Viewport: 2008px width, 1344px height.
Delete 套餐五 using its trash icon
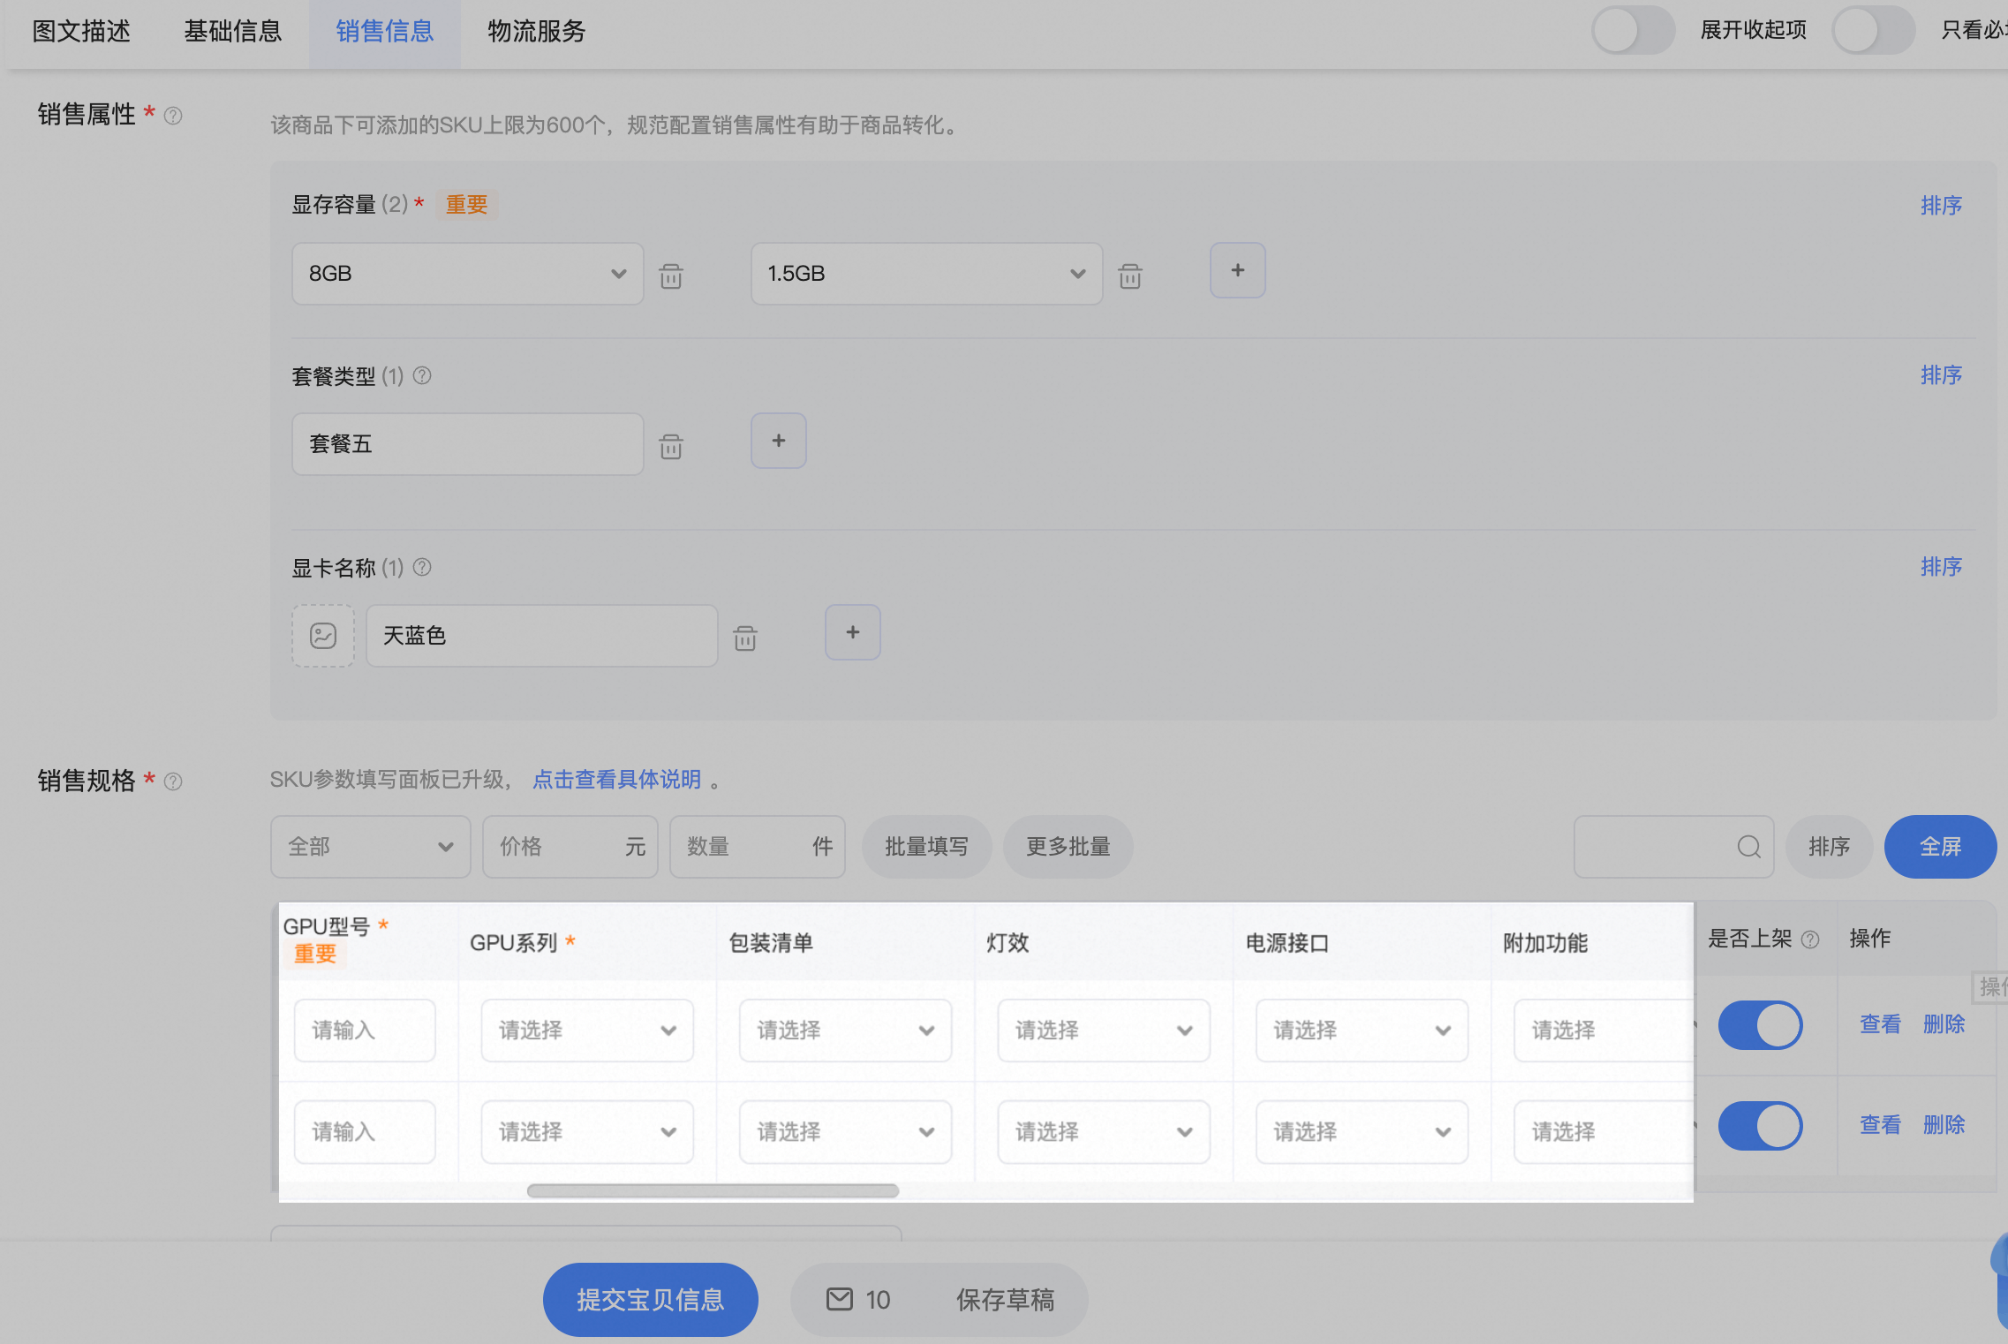coord(671,446)
